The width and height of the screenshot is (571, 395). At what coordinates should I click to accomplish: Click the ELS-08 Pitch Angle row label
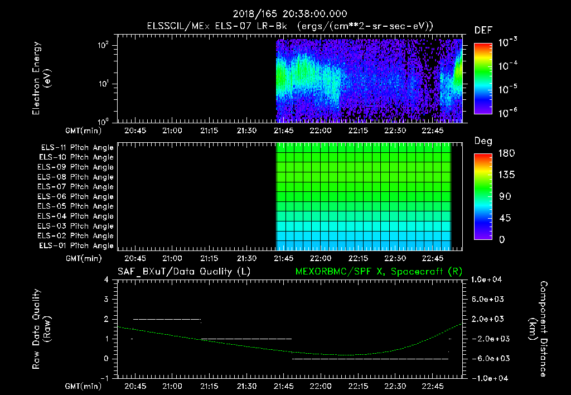click(76, 177)
